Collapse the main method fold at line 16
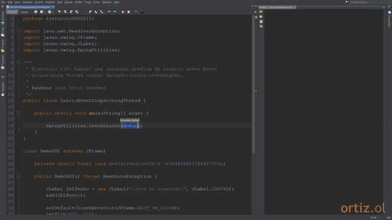 tap(18, 113)
